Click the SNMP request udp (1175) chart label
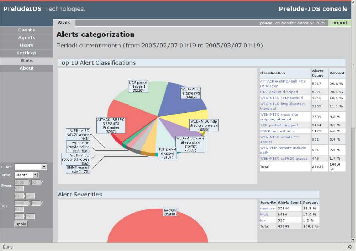This screenshot has width=356, height=251. point(78,169)
